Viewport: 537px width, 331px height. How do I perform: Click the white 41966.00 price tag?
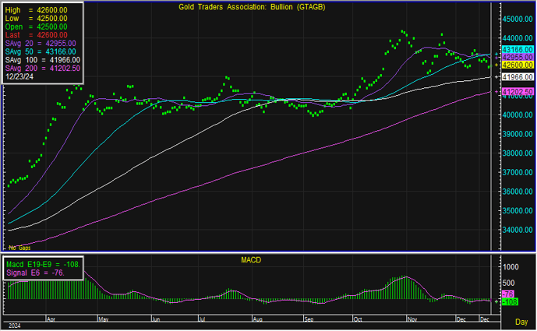click(x=515, y=77)
